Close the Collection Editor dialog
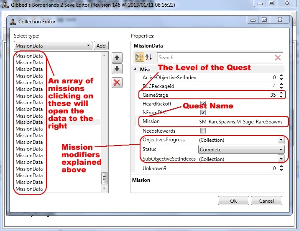The height and width of the screenshot is (231, 299). [x=280, y=20]
